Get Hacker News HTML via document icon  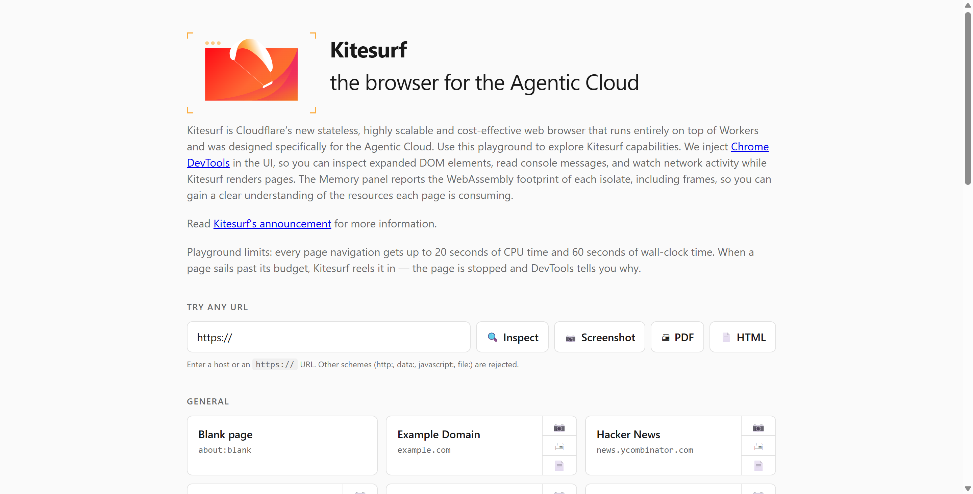pos(758,466)
